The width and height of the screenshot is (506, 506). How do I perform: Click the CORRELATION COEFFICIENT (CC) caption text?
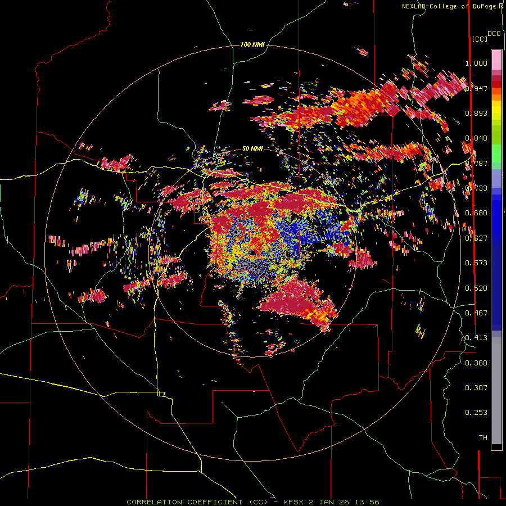pos(197,502)
